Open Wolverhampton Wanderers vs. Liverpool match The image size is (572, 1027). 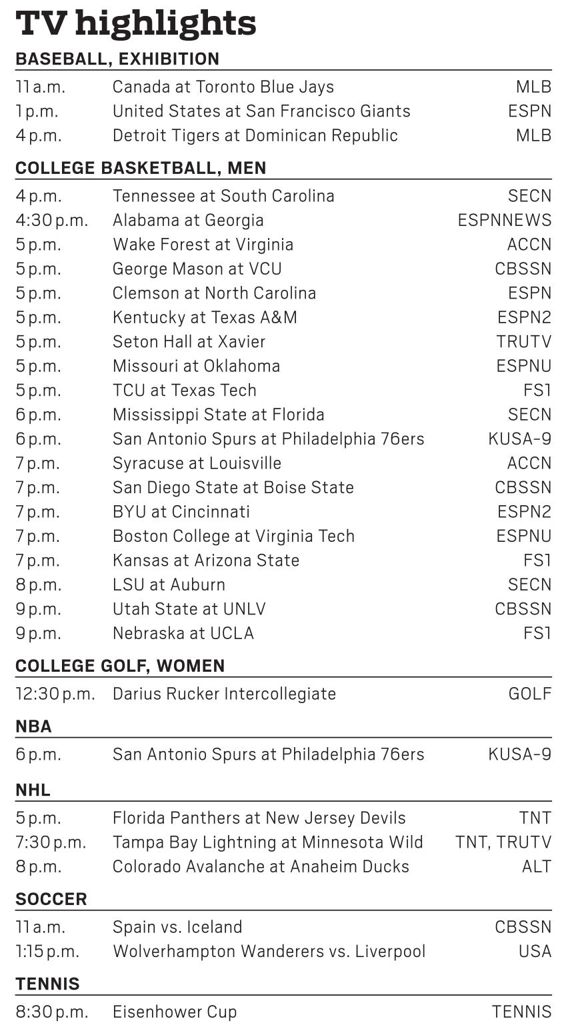point(269,951)
